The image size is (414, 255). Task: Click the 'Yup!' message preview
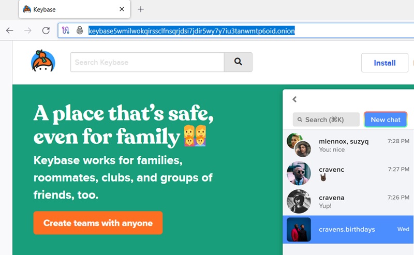coord(325,206)
